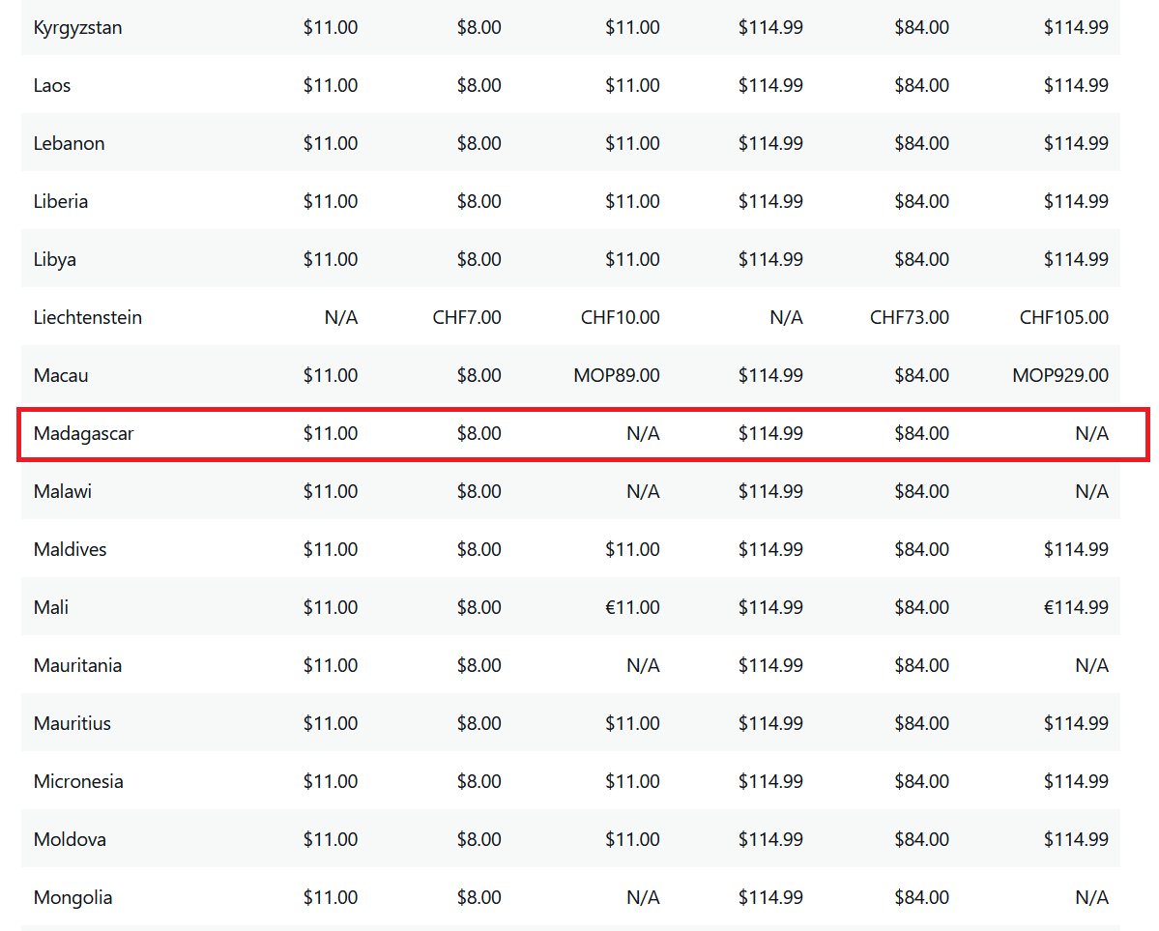Select Macau MOP929.00 annual price
Image resolution: width=1159 pixels, height=931 pixels.
(1060, 375)
